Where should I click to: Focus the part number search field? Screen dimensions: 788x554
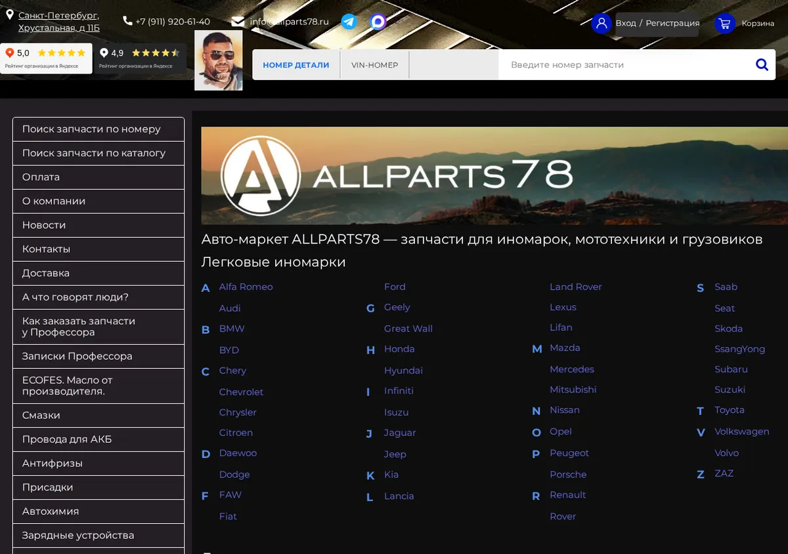[x=624, y=65]
